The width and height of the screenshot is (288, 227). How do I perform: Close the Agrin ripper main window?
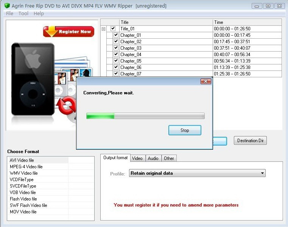coord(279,6)
